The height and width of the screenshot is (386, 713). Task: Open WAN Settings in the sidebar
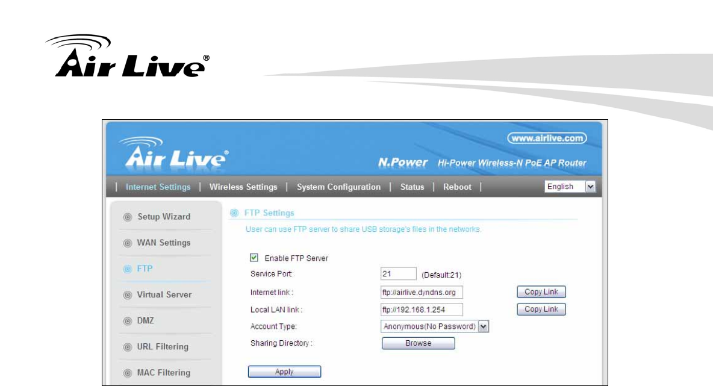pos(164,243)
